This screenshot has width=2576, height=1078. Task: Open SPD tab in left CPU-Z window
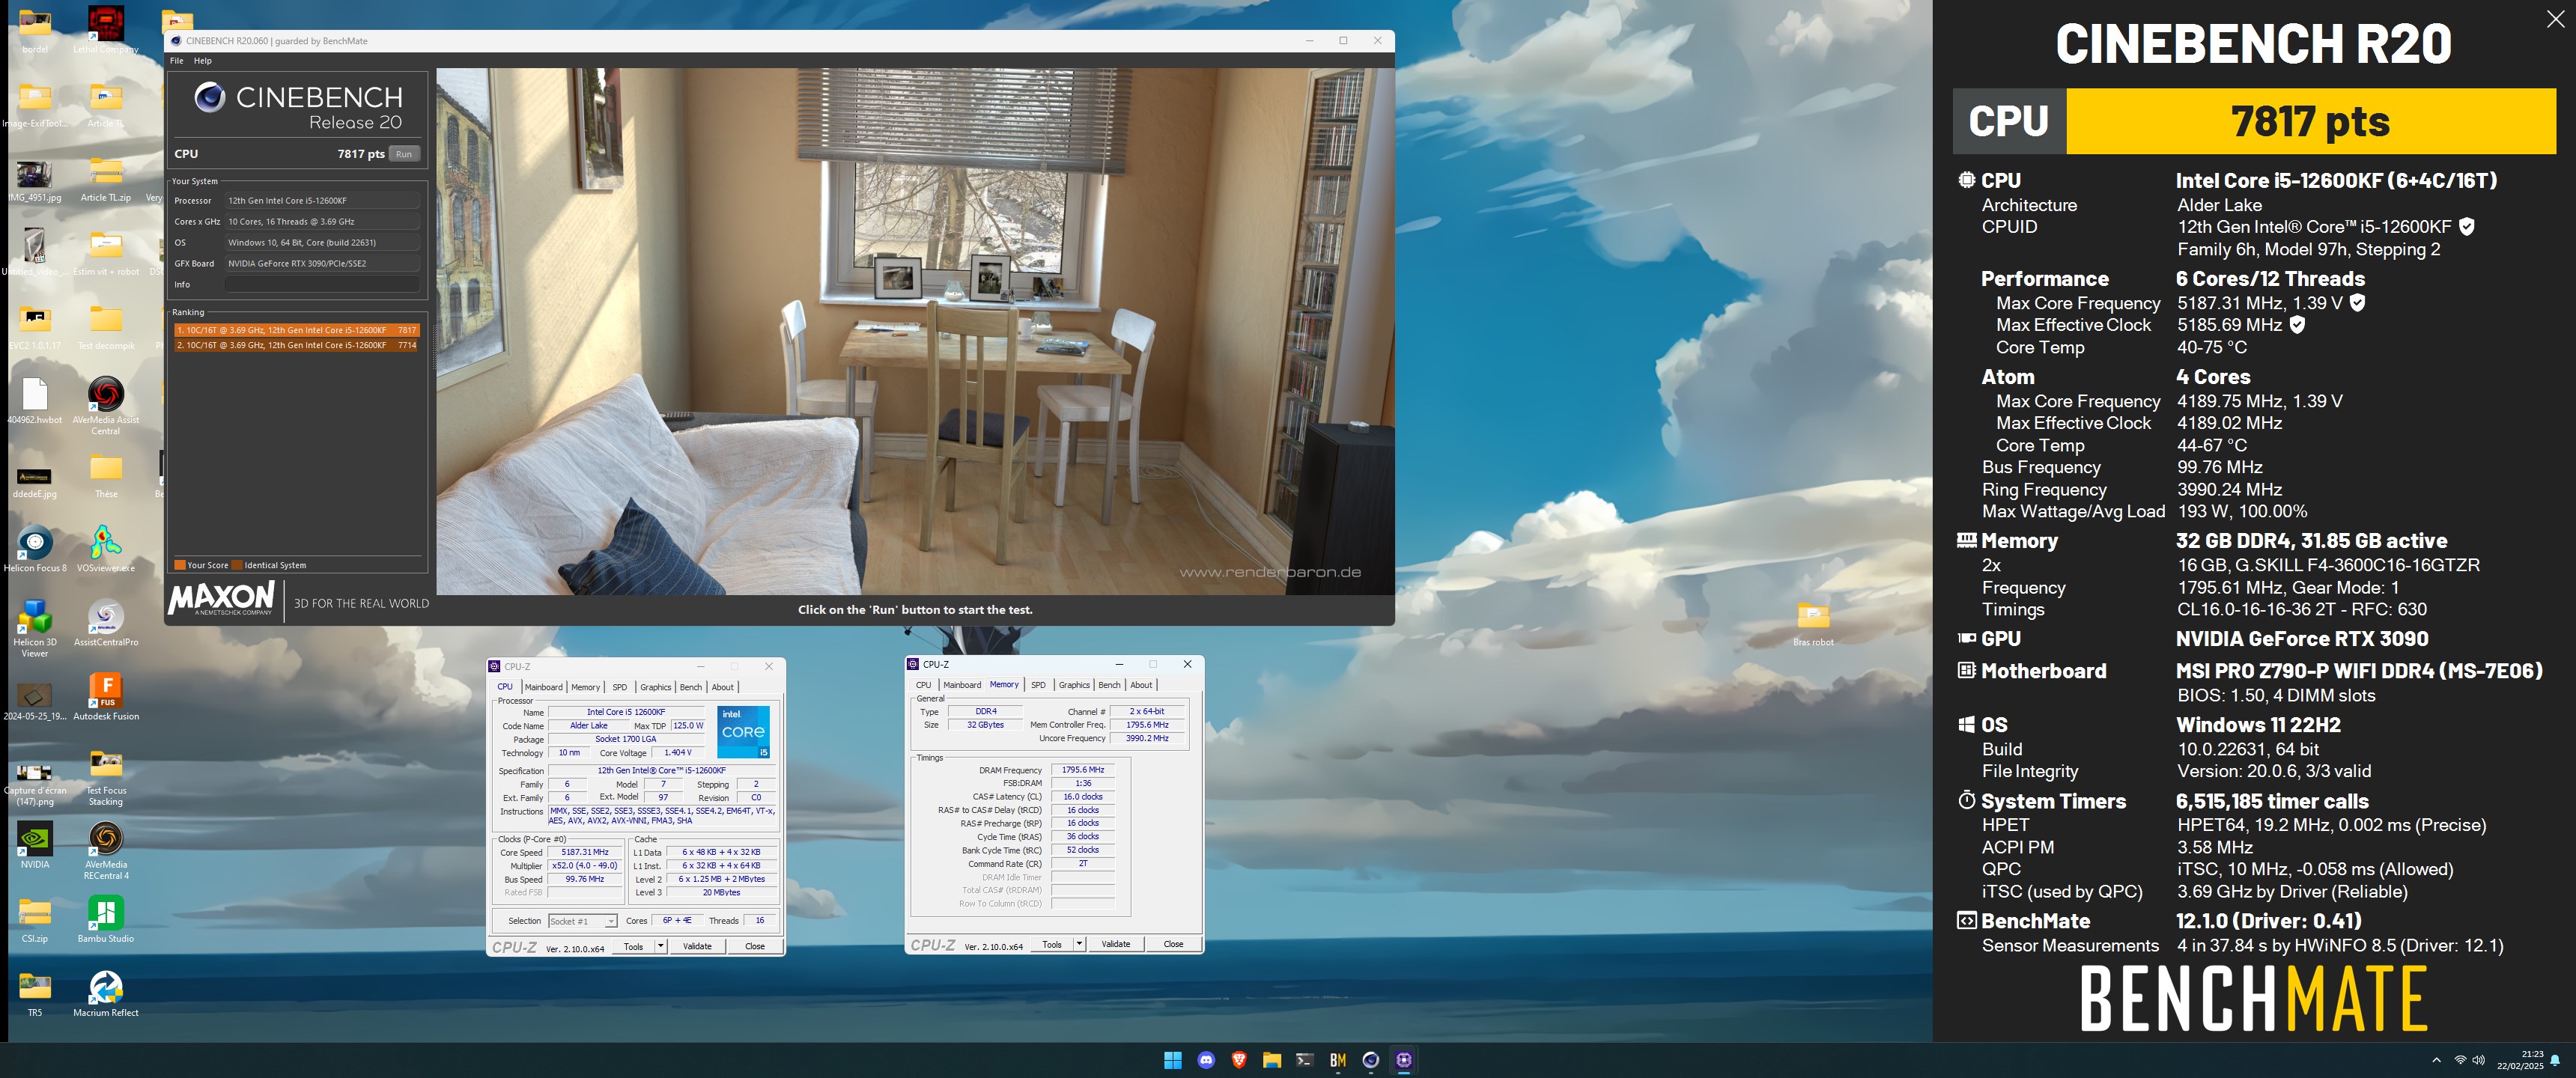click(620, 687)
